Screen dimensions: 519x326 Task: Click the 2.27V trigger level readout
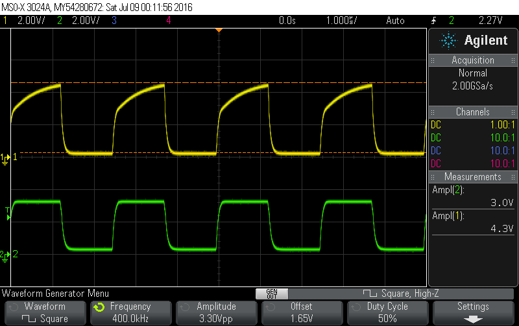pyautogui.click(x=490, y=21)
